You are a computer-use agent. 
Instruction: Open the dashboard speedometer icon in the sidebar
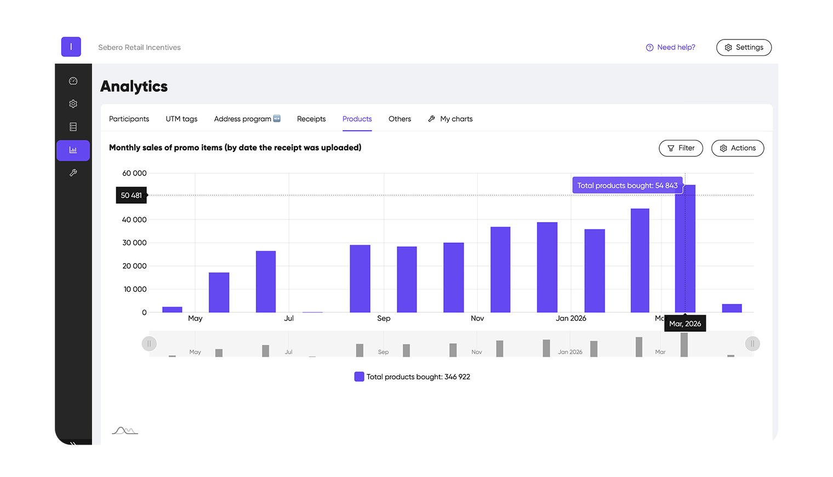tap(73, 81)
